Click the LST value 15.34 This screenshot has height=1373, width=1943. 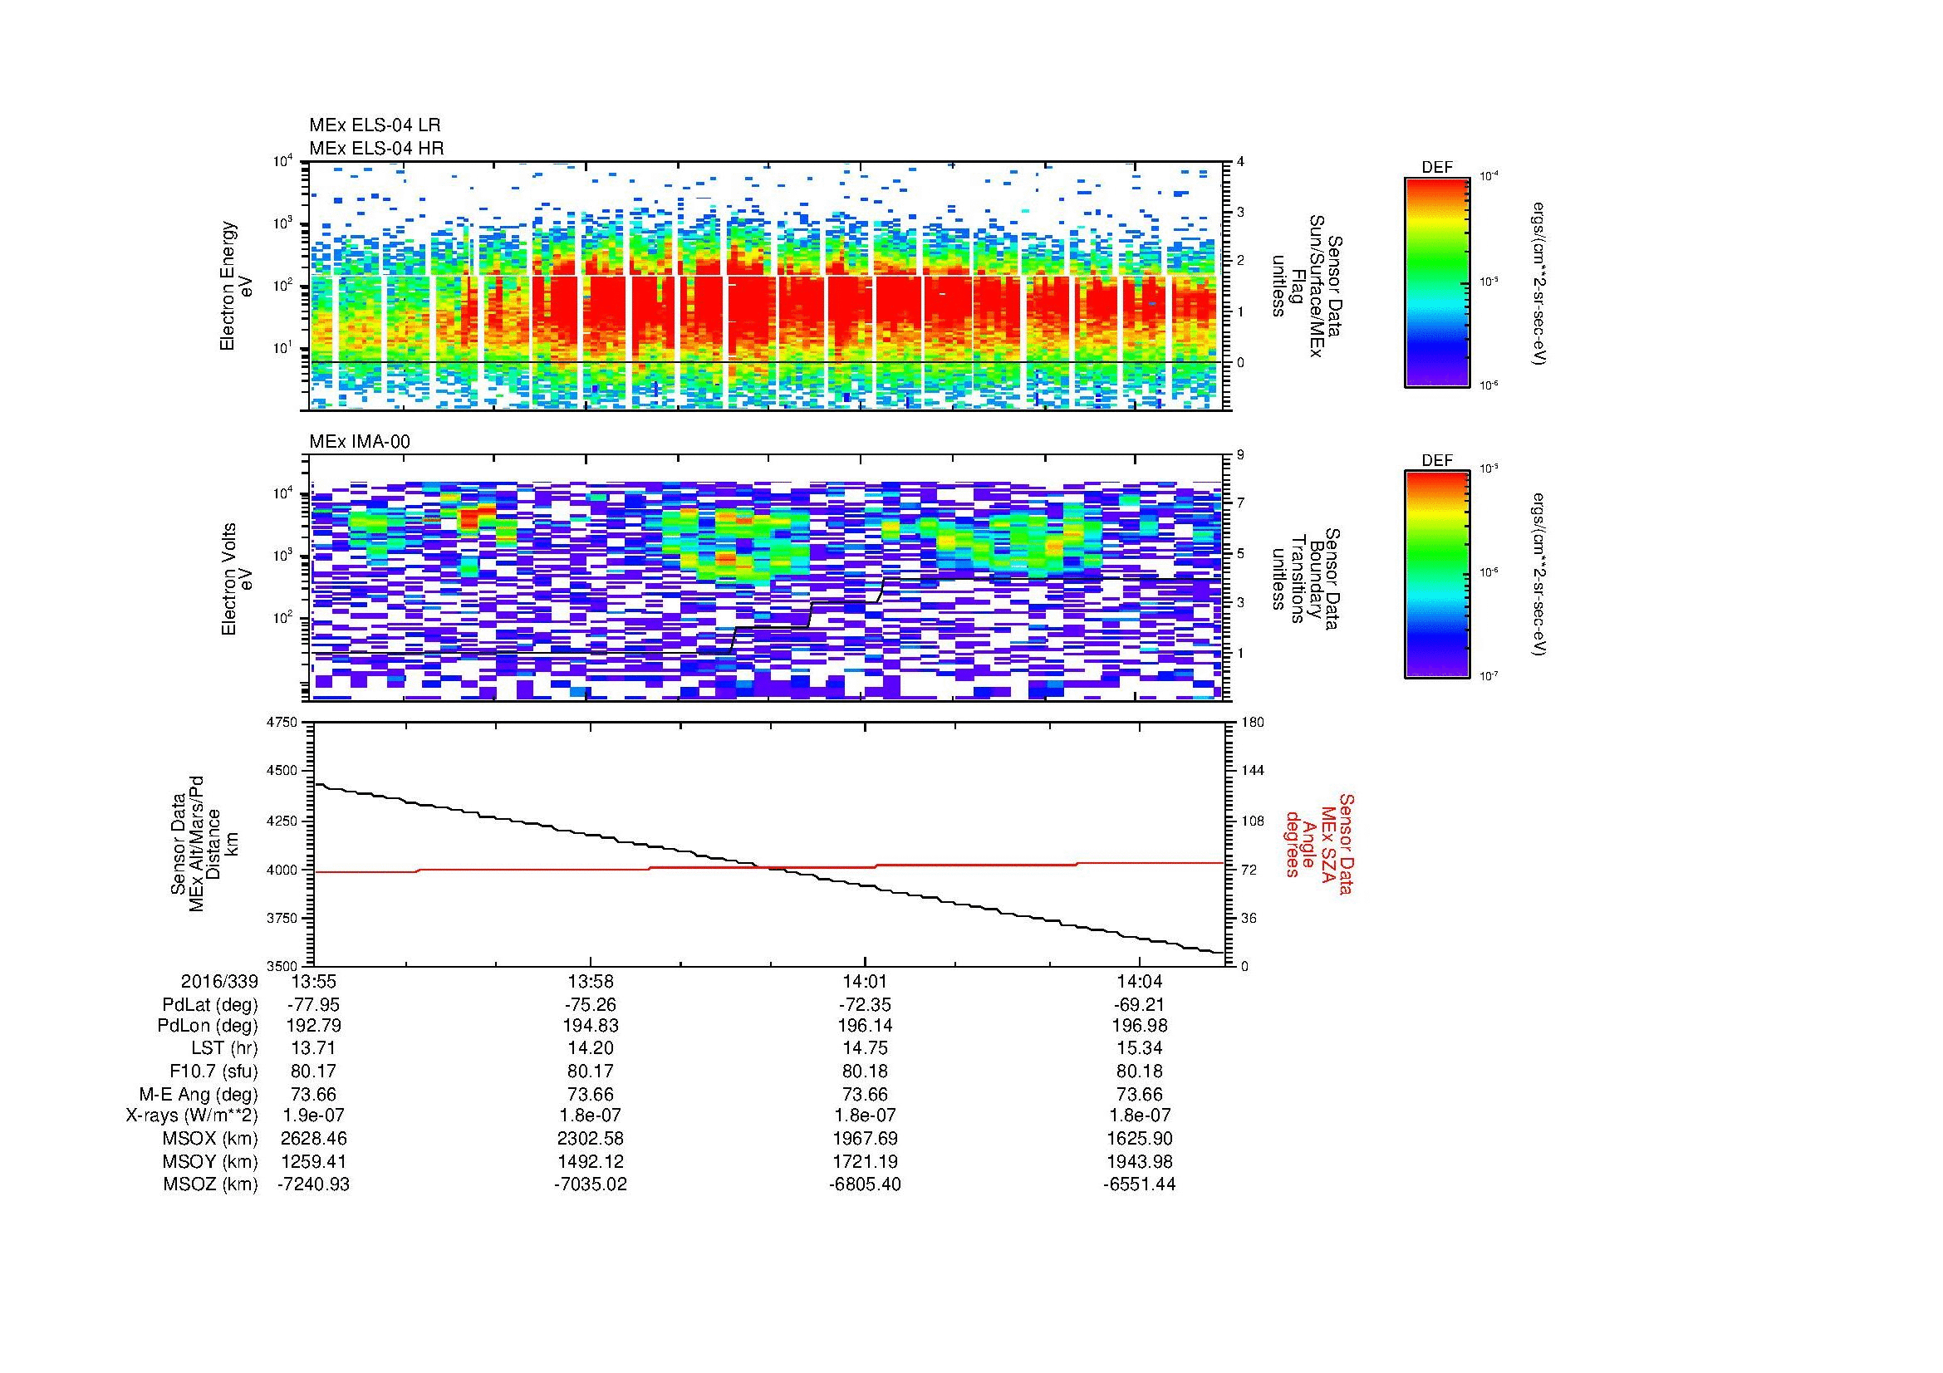point(1140,1049)
